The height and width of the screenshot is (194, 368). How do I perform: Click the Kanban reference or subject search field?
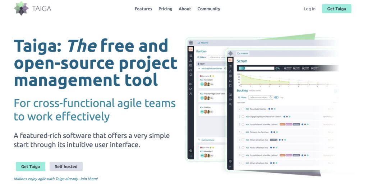(217, 57)
